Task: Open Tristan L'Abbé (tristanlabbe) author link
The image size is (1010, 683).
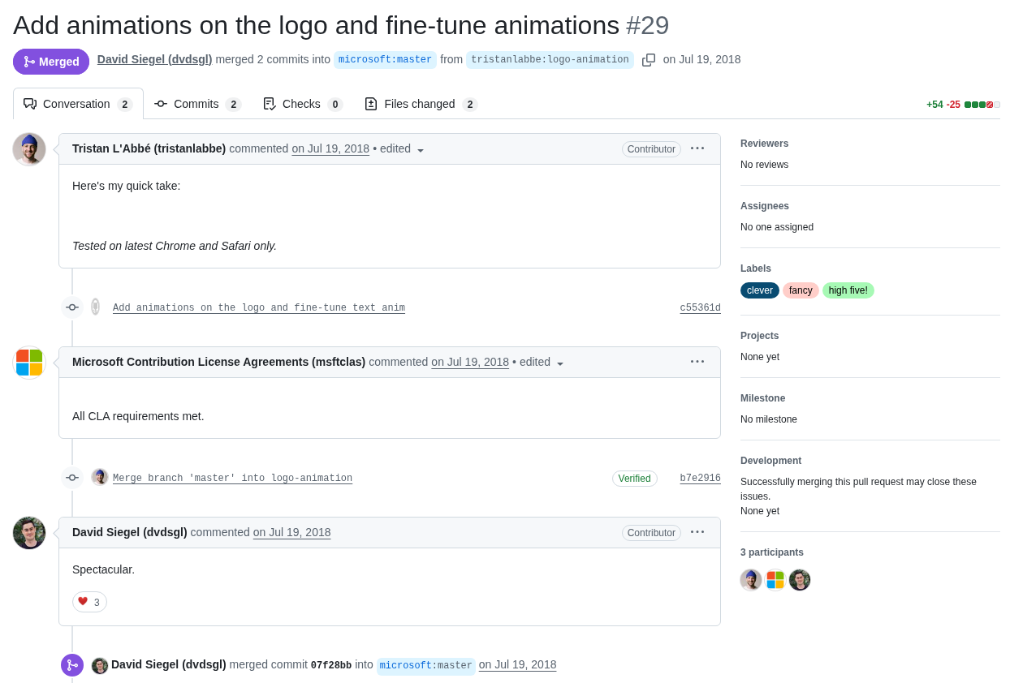Action: tap(149, 148)
